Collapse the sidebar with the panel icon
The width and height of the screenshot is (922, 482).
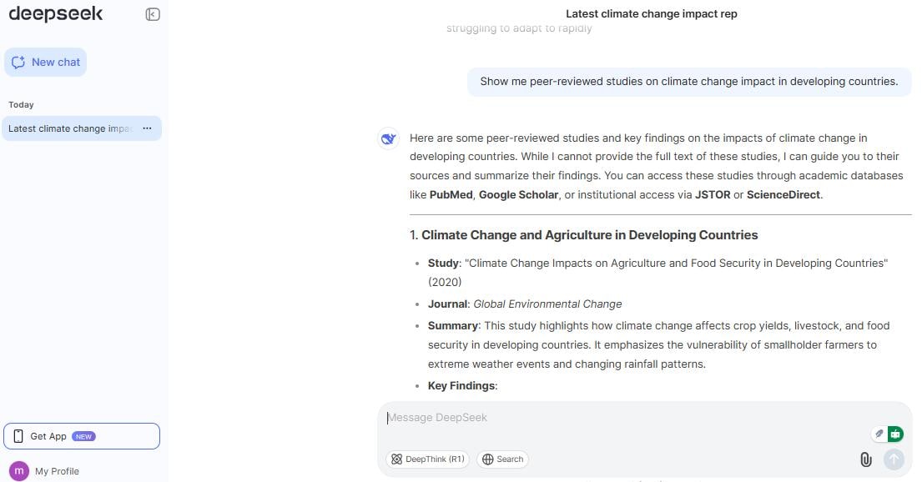(153, 14)
